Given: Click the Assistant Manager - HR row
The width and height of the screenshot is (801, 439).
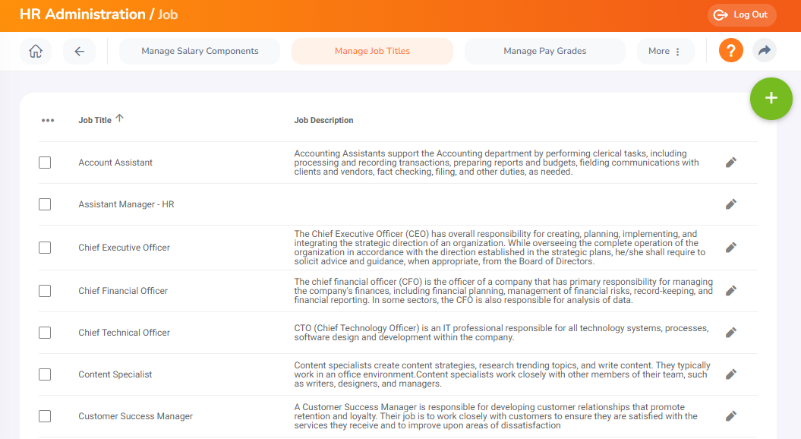Looking at the screenshot, I should click(x=126, y=204).
